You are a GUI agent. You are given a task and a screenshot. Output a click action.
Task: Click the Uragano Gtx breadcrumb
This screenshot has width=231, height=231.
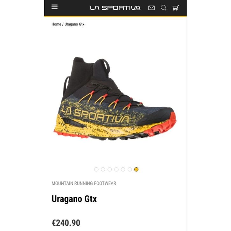coord(74,24)
